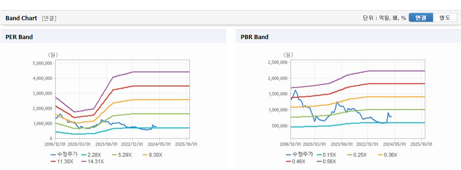Toggle 14.31X legend in PER Band chart
Viewport: 461px width, 170px height.
92,161
